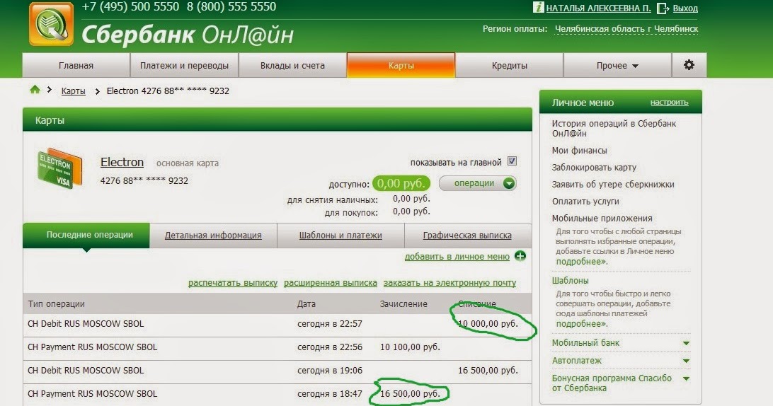Viewport: 773px width, 406px height.
Task: Expand the Автоплатеж section arrow
Action: coord(686,361)
